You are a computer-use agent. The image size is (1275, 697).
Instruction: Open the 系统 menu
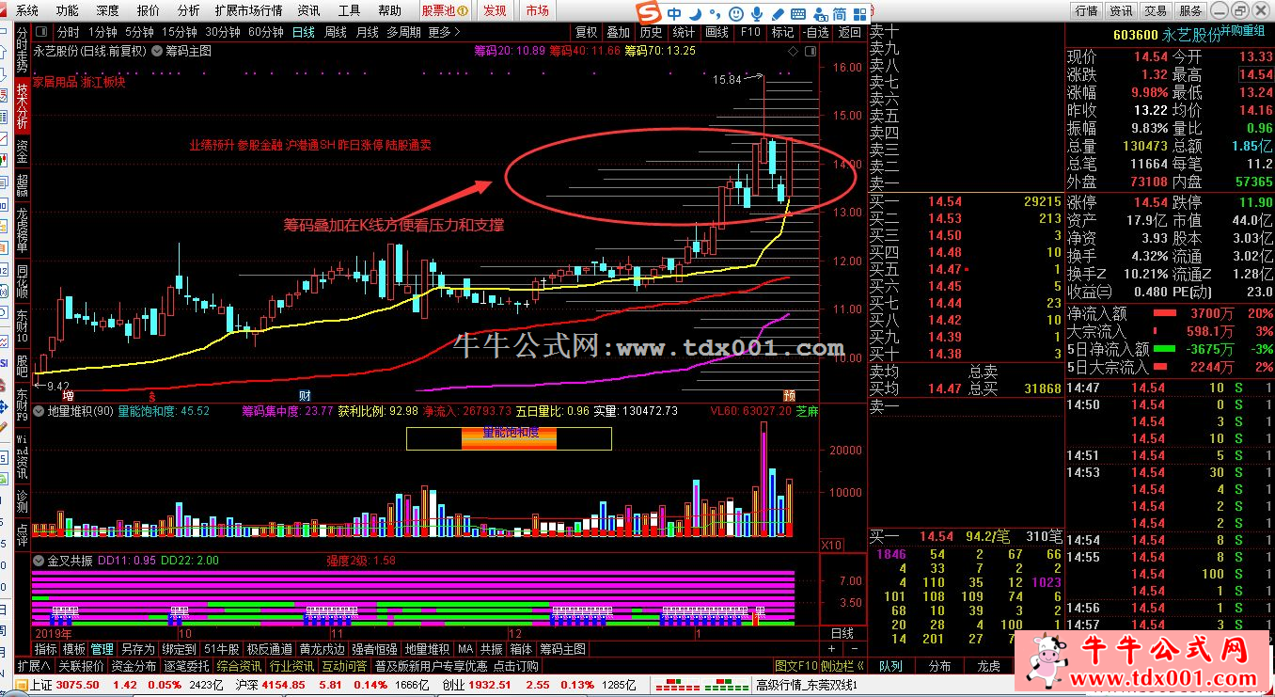tap(27, 10)
